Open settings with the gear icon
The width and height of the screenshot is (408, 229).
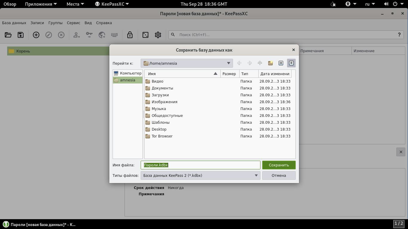tap(158, 35)
